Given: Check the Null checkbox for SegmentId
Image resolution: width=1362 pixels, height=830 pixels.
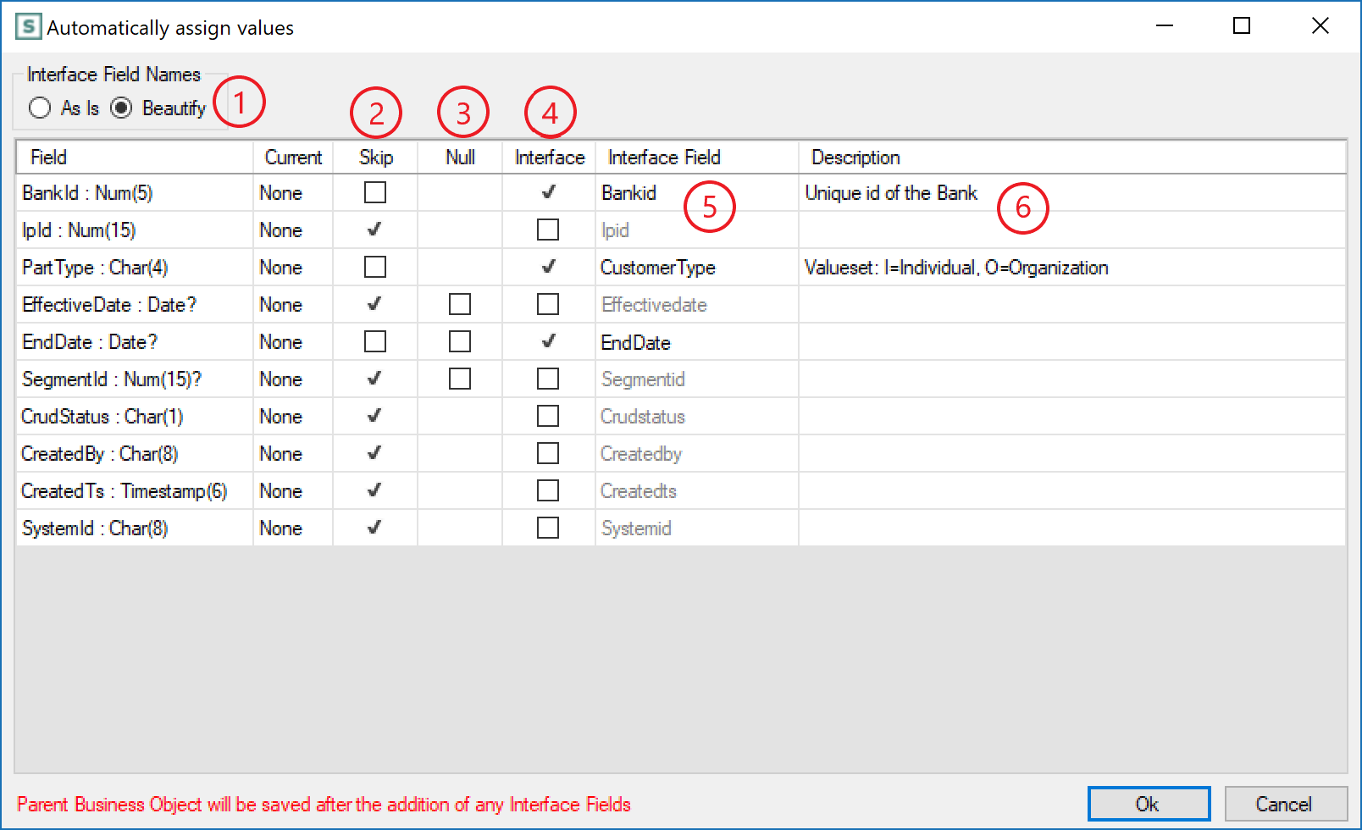Looking at the screenshot, I should point(460,379).
